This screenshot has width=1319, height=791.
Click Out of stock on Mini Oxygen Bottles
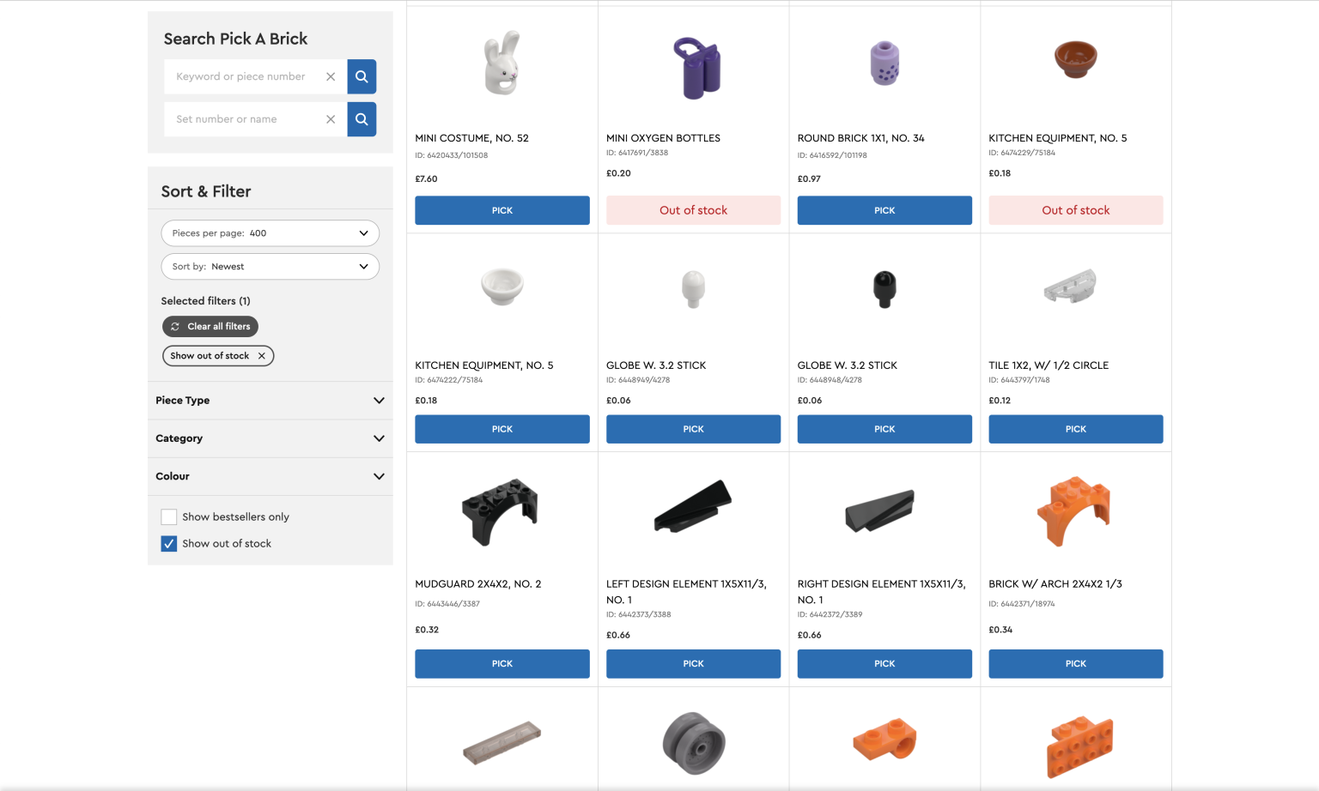[693, 210]
